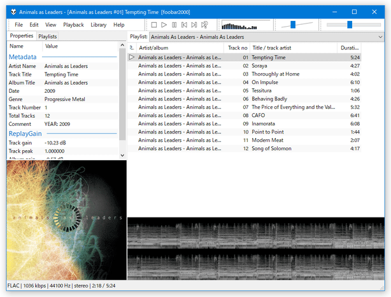This screenshot has width=391, height=297.
Task: Click the Value column header in properties
Action: pos(80,46)
